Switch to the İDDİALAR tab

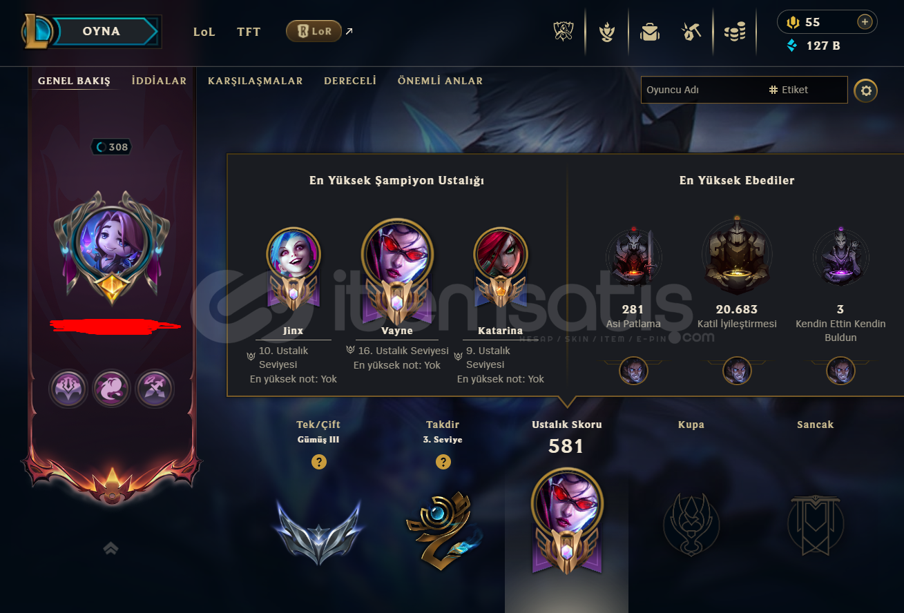pyautogui.click(x=159, y=81)
